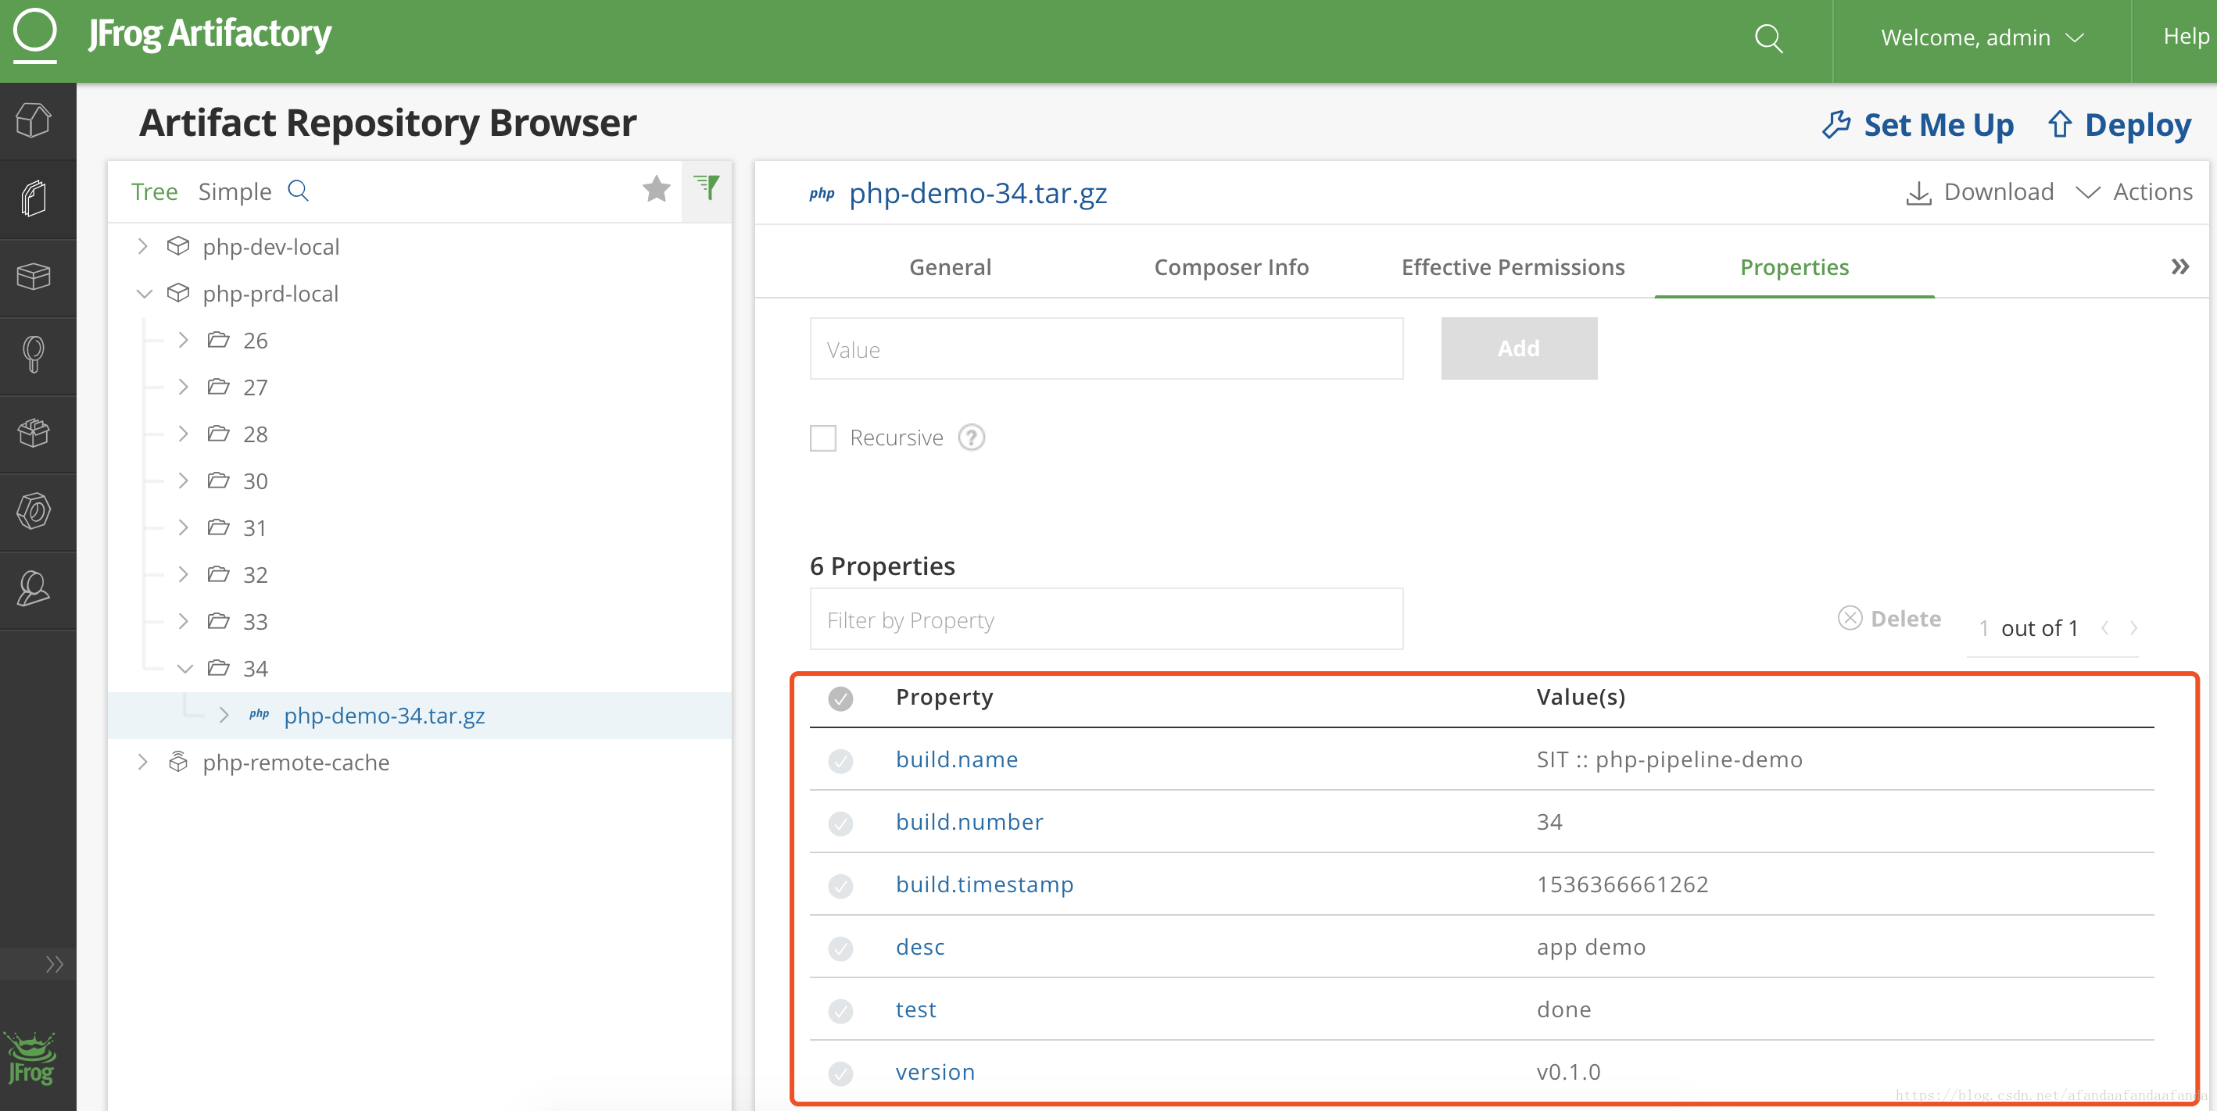Screen dimensions: 2217x1111
Task: Click the php-prd-local repository icon
Action: (x=178, y=293)
